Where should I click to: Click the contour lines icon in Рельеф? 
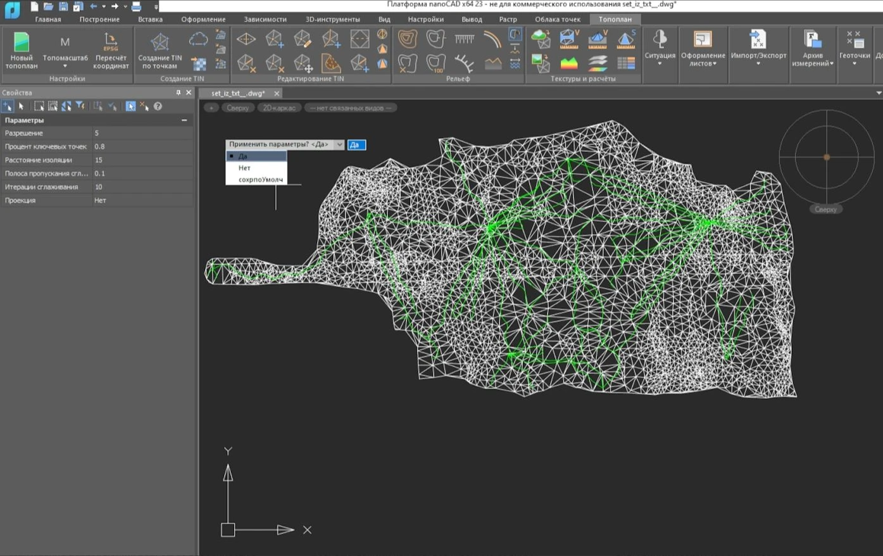pos(408,39)
